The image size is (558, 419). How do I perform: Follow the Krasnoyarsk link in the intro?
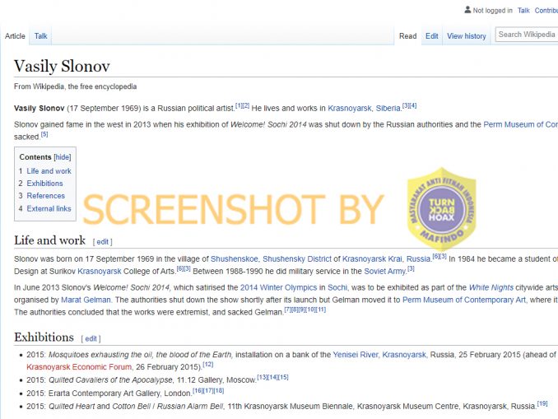[x=349, y=108]
